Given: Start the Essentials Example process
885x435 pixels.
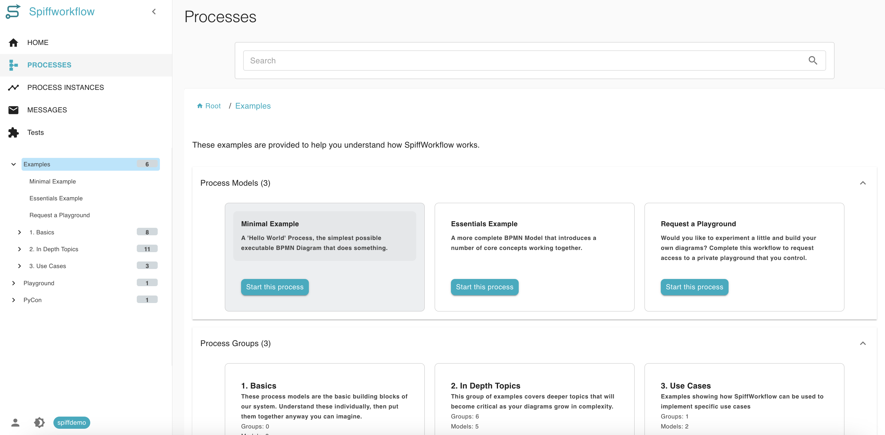Looking at the screenshot, I should click(x=484, y=287).
